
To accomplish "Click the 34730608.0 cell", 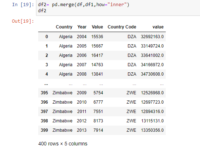I will 152,74.
